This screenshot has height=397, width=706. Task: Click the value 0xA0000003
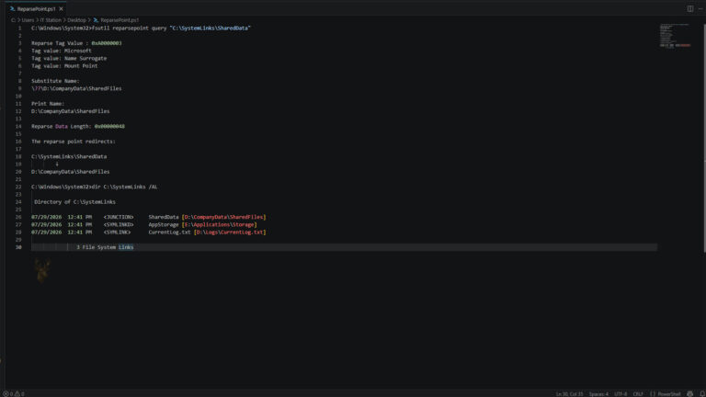coord(107,43)
